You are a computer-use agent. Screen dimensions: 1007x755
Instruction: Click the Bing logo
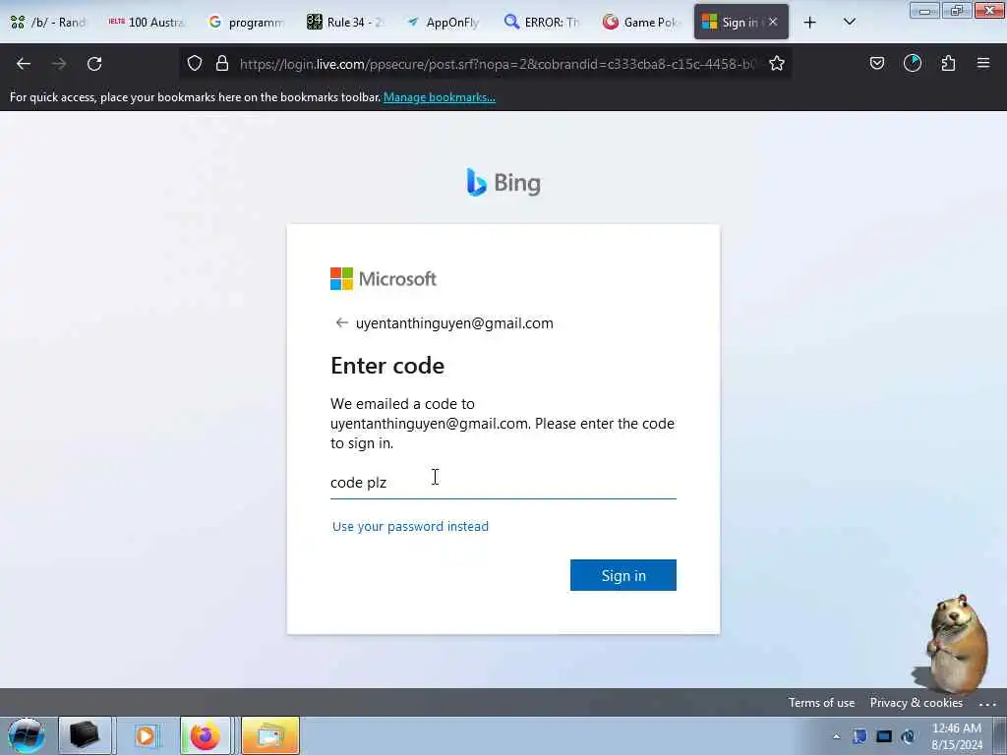pyautogui.click(x=503, y=183)
